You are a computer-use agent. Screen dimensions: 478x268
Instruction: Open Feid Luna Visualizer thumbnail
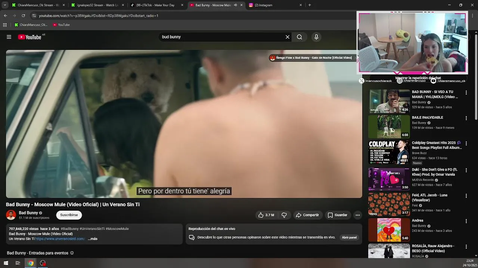coord(389,204)
